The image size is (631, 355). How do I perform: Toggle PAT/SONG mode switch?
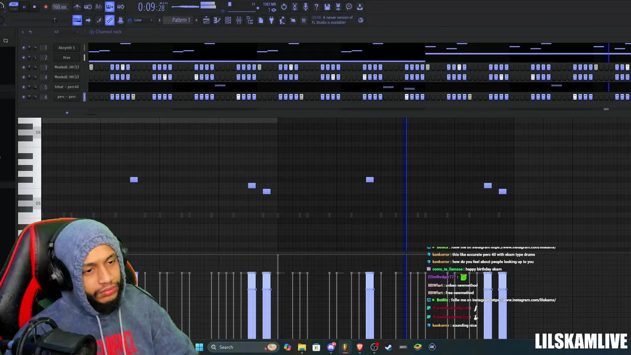14,6
